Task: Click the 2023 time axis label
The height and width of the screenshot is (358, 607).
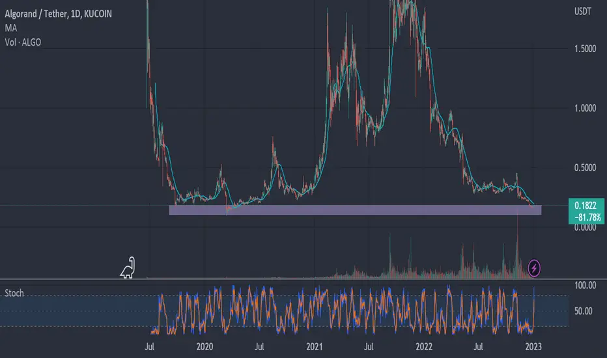Action: pyautogui.click(x=533, y=346)
